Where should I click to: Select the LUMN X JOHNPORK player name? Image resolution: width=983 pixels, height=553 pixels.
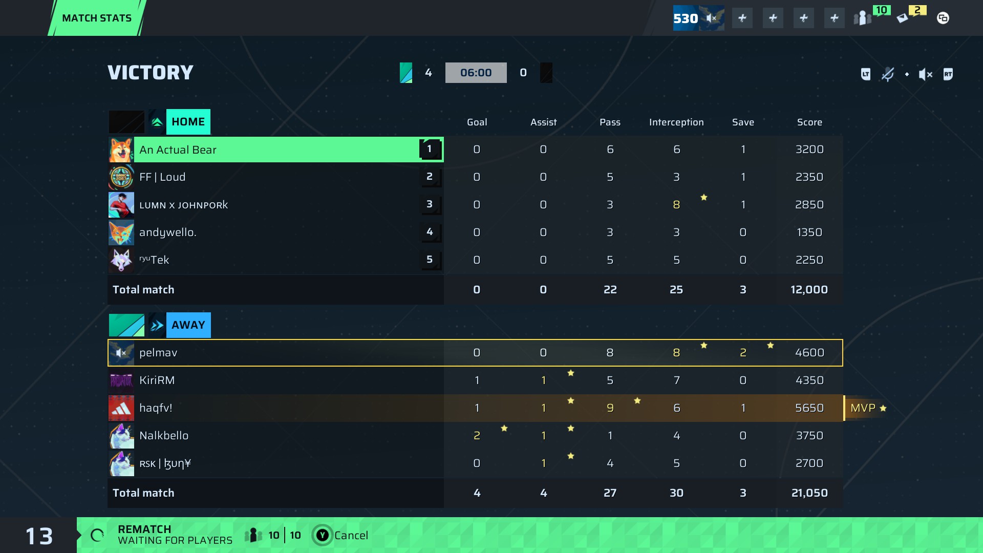coord(184,205)
